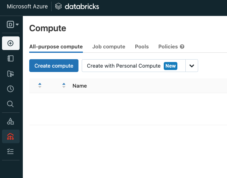Select the red Compute cluster icon in sidebar
Image resolution: width=227 pixels, height=178 pixels.
(x=11, y=136)
